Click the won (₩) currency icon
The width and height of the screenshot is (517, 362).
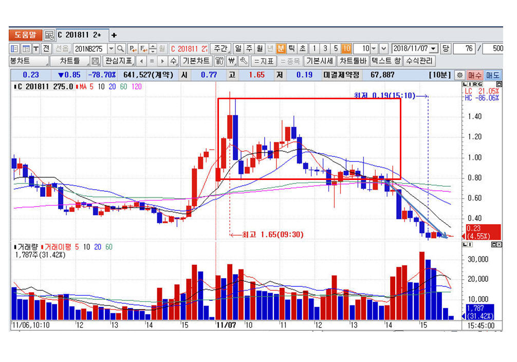pyautogui.click(x=231, y=61)
